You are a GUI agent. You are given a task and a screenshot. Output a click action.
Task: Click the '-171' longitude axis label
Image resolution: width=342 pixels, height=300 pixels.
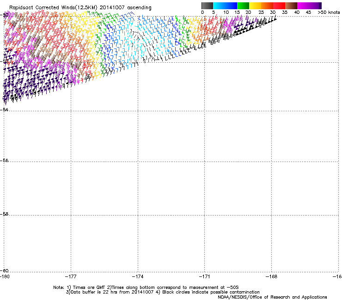tap(205, 276)
